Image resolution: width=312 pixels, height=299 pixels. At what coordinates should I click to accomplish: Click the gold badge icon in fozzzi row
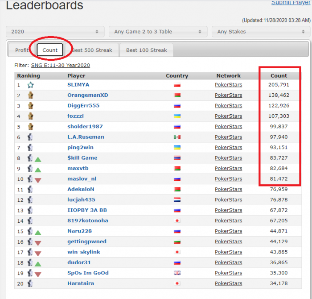(x=30, y=116)
